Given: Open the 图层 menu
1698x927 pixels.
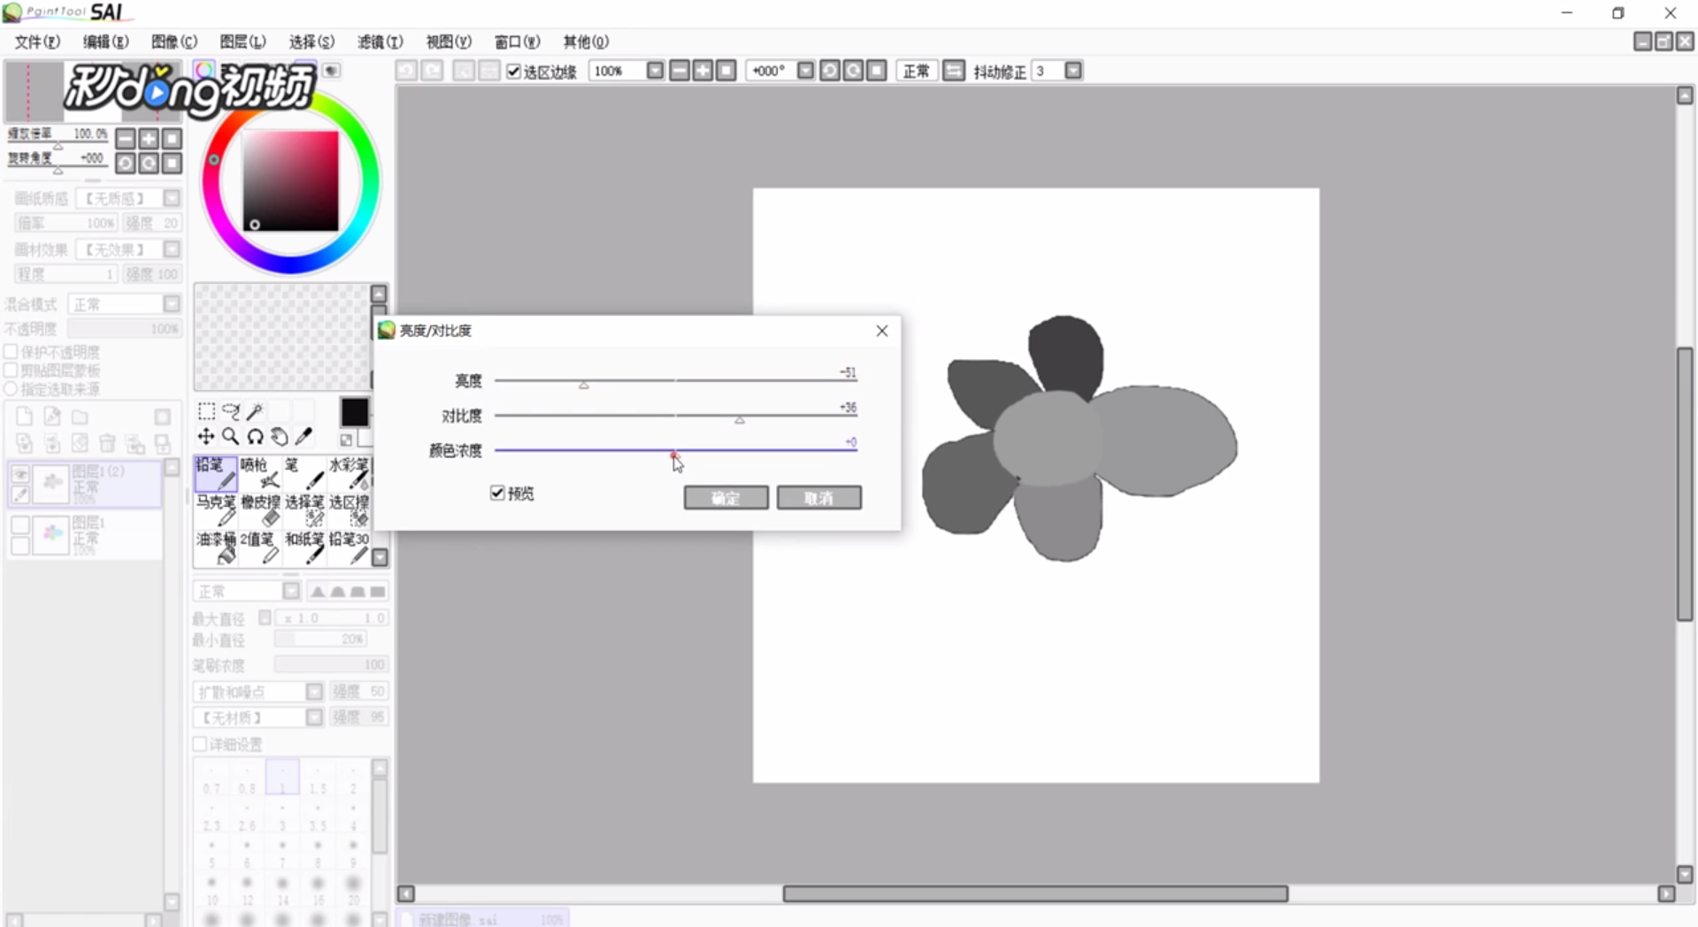Looking at the screenshot, I should click(x=242, y=42).
